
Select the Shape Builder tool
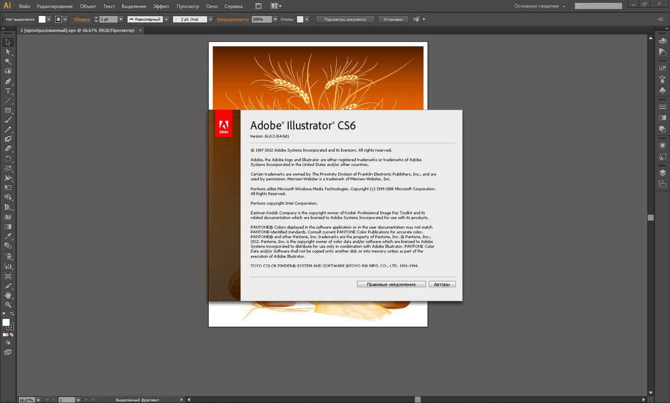(x=8, y=198)
